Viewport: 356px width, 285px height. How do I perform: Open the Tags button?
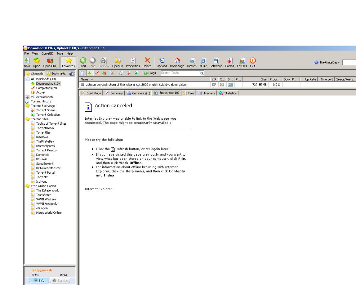click(150, 73)
